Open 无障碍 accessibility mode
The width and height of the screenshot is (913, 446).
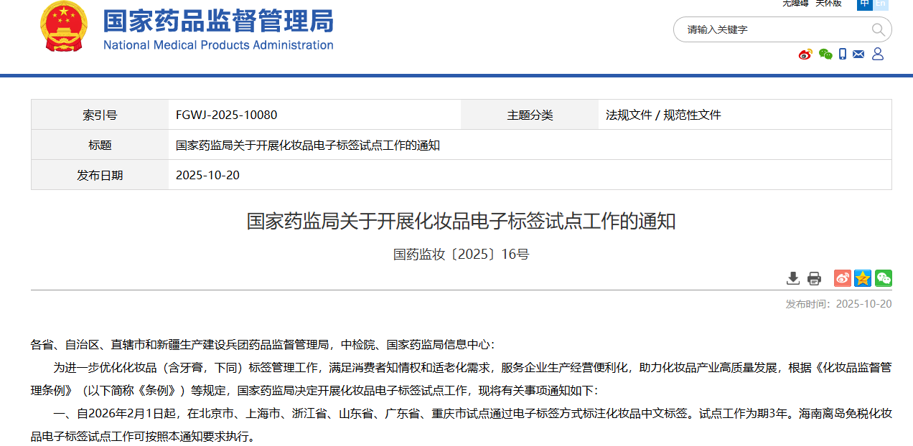[x=795, y=4]
